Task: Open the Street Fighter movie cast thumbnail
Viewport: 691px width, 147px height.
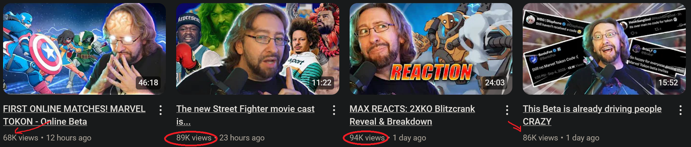Action: coord(258,49)
